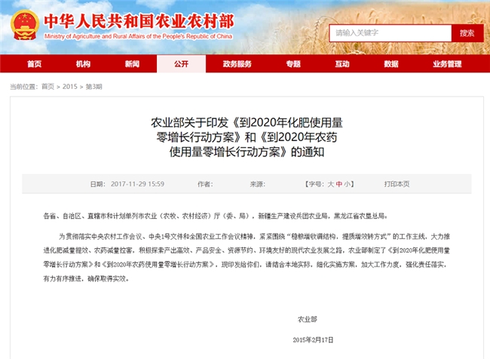
Task: Set font size to 中 (medium)
Action: click(x=339, y=184)
